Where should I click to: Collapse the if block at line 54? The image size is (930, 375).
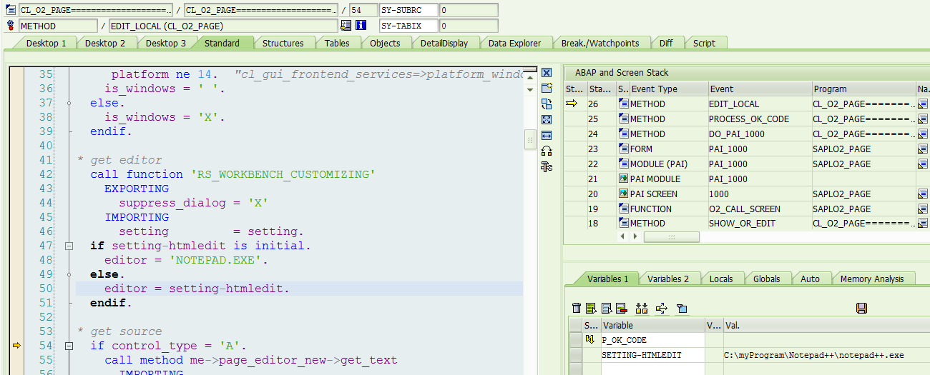[69, 346]
